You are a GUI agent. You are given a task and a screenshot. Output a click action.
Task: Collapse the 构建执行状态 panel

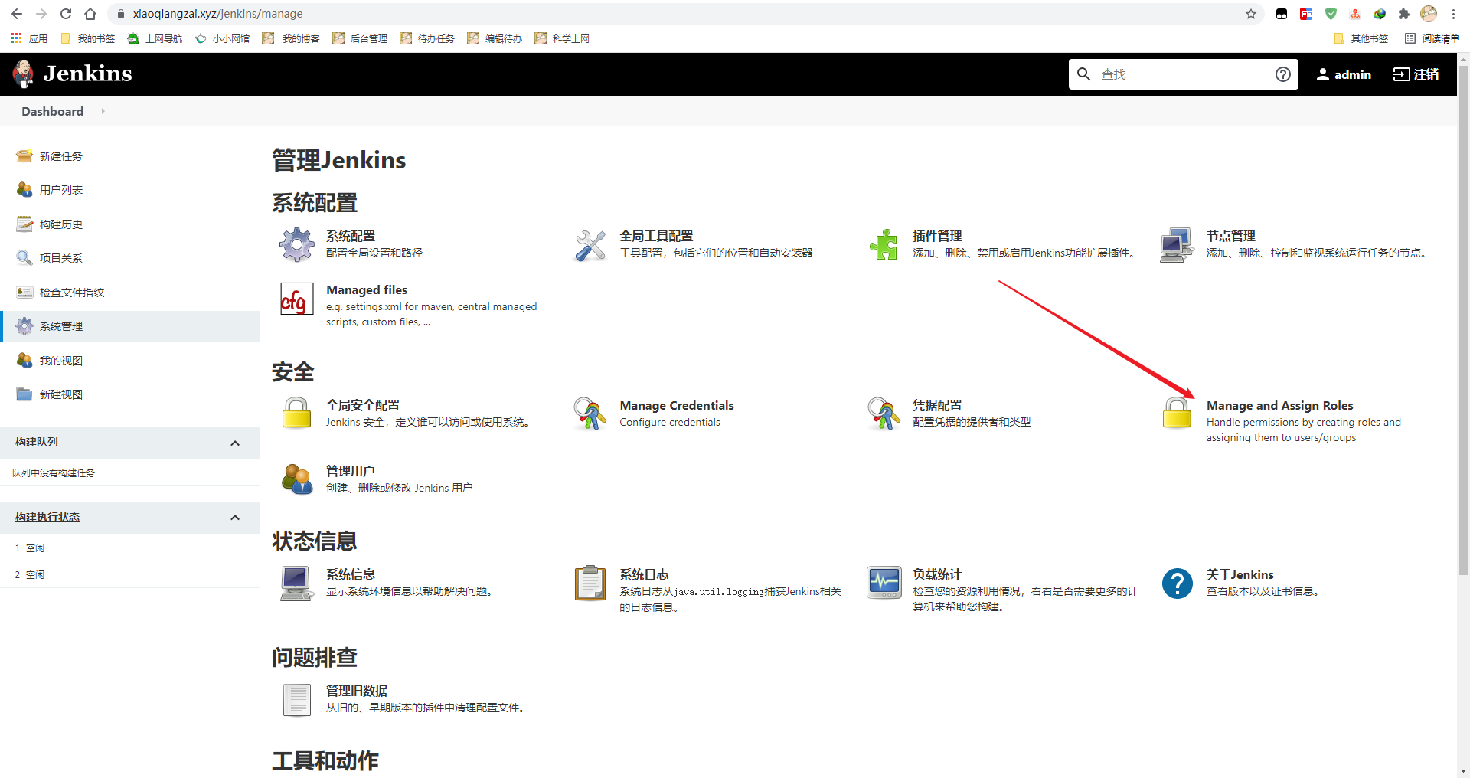coord(235,518)
